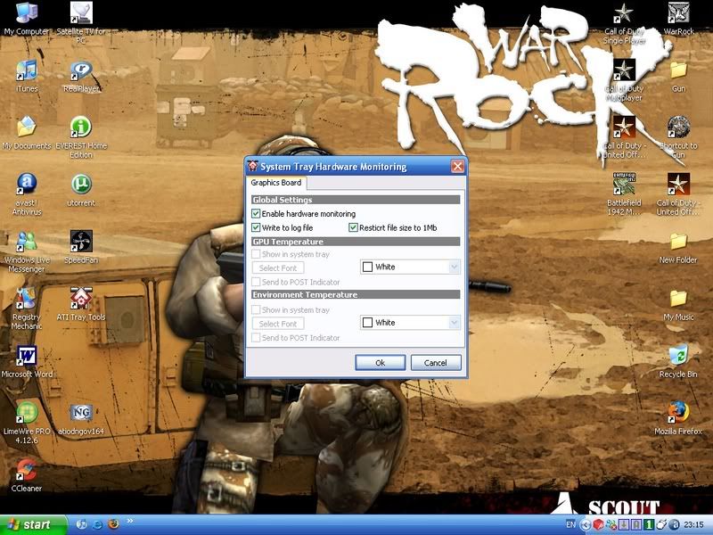Click the 23:15 taskbar clock
Screen dimensions: 713x535
tap(693, 525)
